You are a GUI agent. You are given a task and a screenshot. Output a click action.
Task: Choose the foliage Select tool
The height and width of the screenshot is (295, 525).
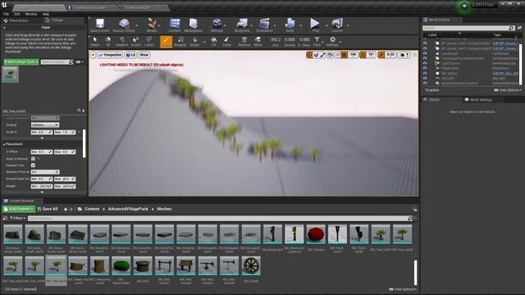tap(95, 42)
